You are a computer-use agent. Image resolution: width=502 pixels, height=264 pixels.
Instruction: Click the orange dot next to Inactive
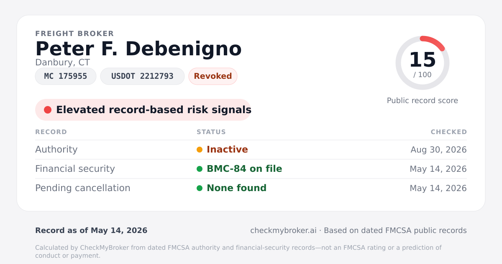[x=200, y=150]
